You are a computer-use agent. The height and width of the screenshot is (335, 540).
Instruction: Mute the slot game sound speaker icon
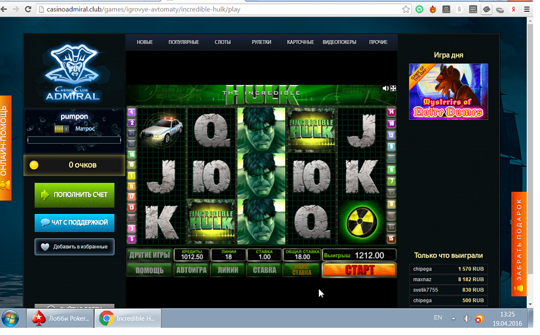coord(385,89)
